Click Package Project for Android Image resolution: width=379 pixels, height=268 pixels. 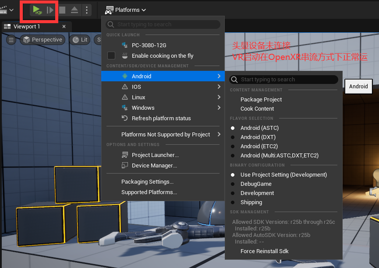[x=283, y=99]
